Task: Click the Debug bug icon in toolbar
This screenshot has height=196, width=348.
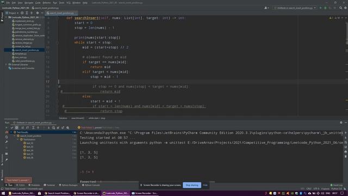Action: point(325,8)
